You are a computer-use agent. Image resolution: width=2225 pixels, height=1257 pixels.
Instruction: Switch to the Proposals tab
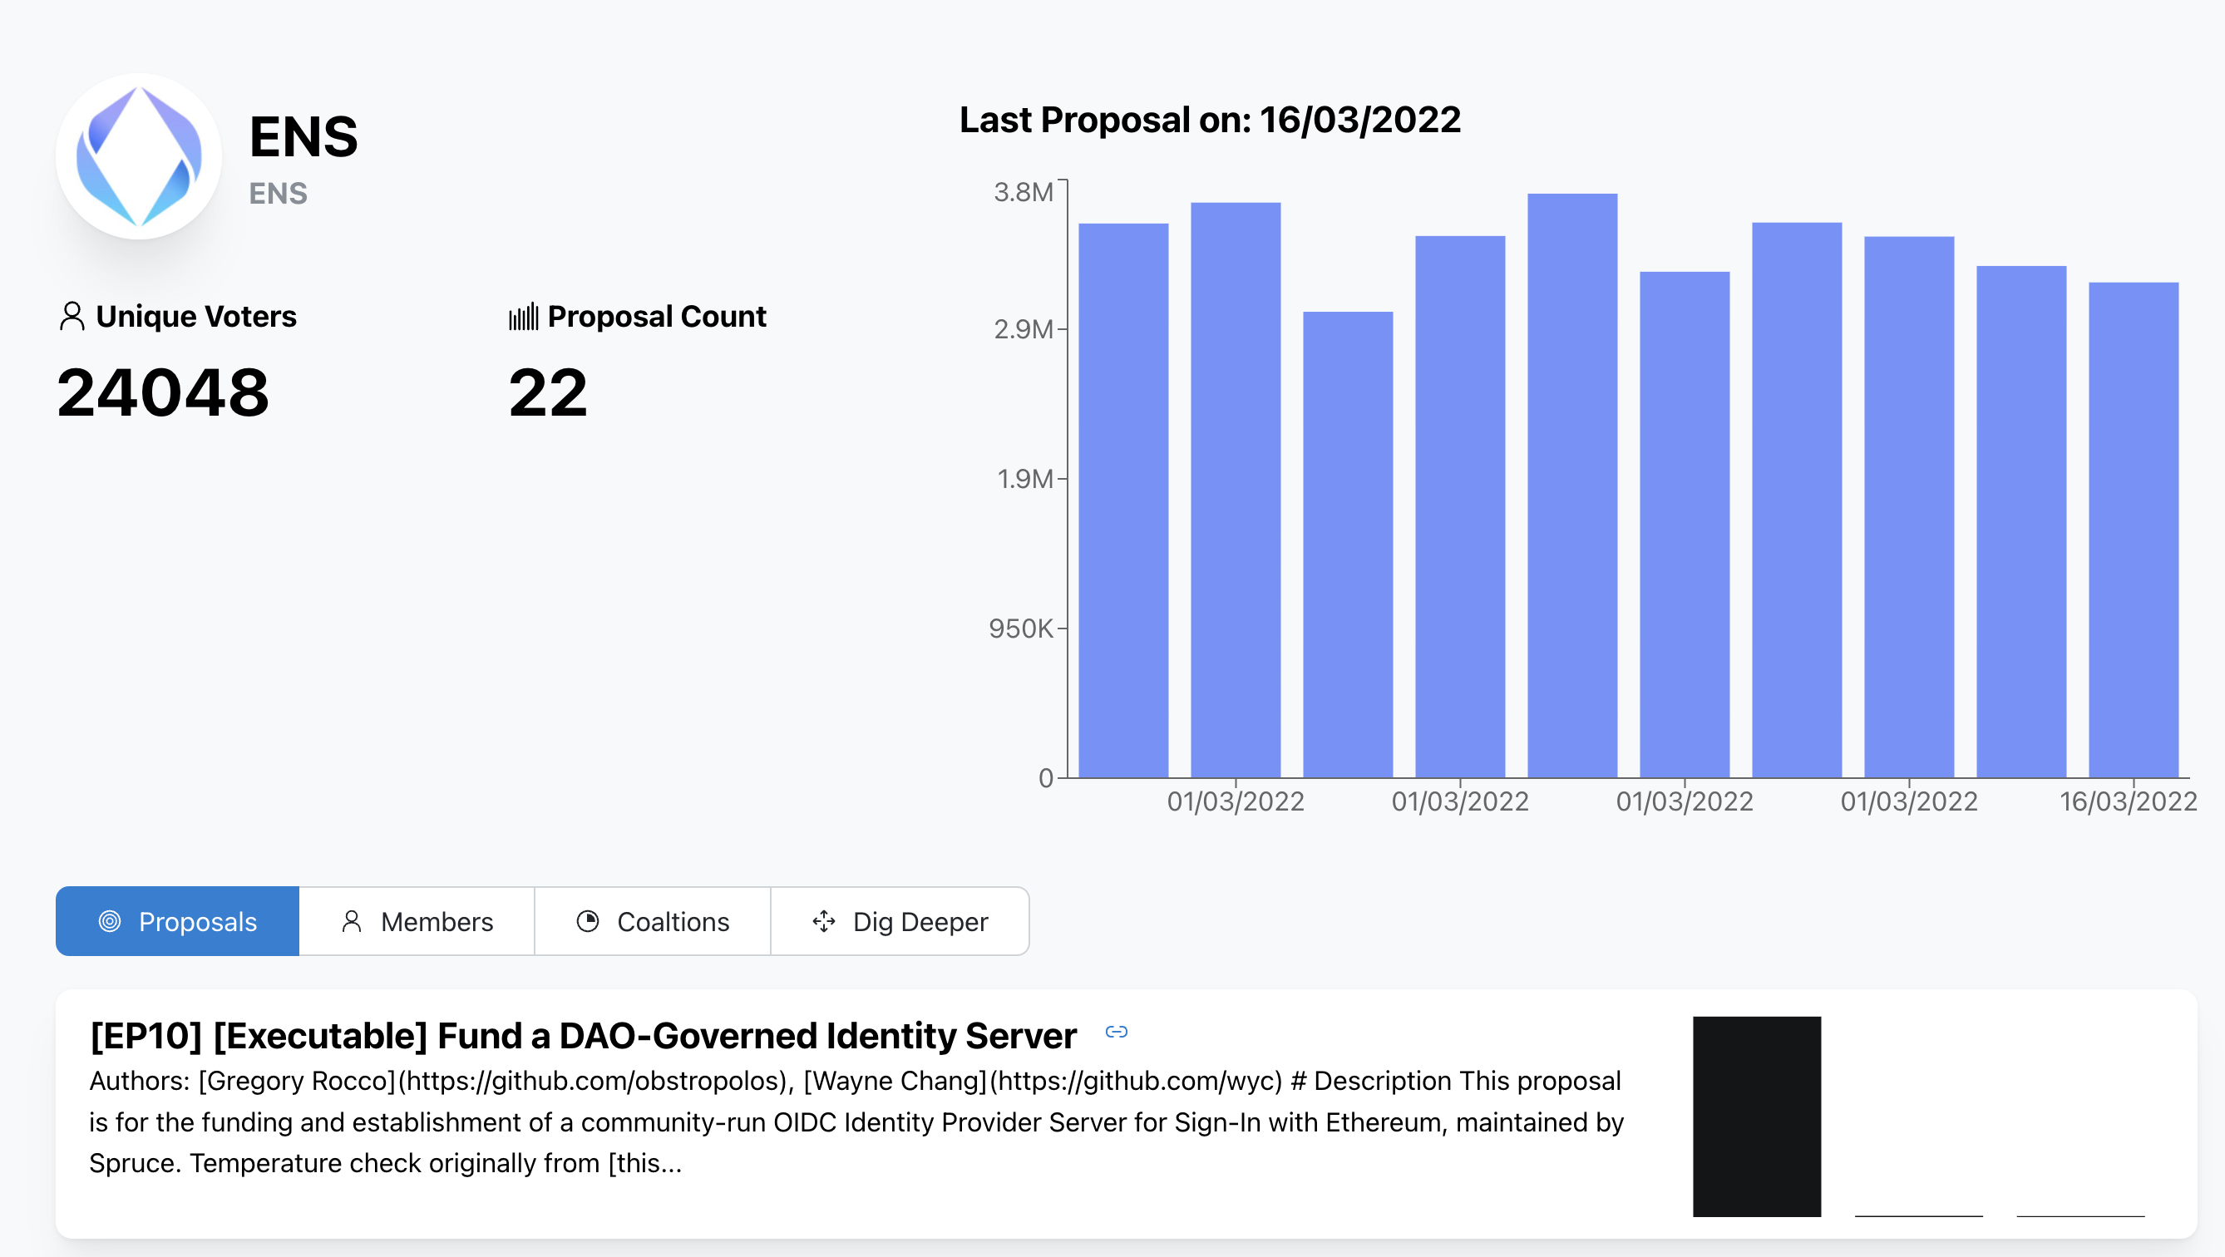tap(178, 921)
